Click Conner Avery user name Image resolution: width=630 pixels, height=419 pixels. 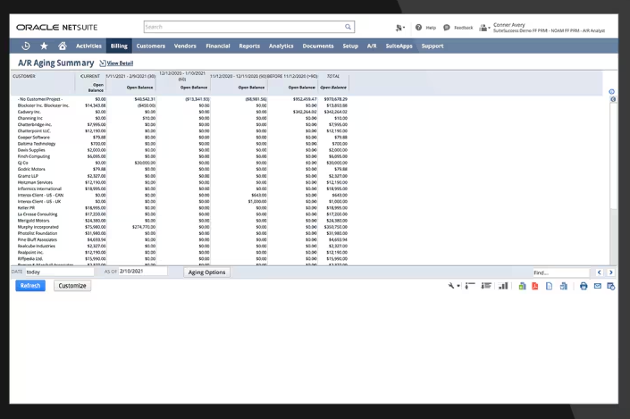pos(509,25)
